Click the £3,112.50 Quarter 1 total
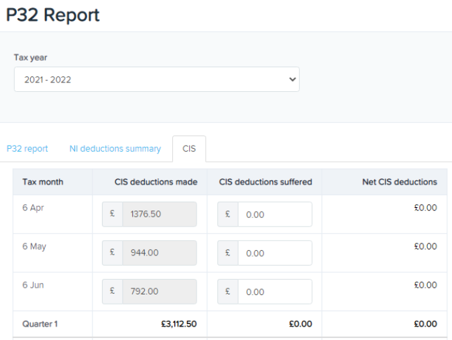Image resolution: width=452 pixels, height=340 pixels. pyautogui.click(x=178, y=324)
